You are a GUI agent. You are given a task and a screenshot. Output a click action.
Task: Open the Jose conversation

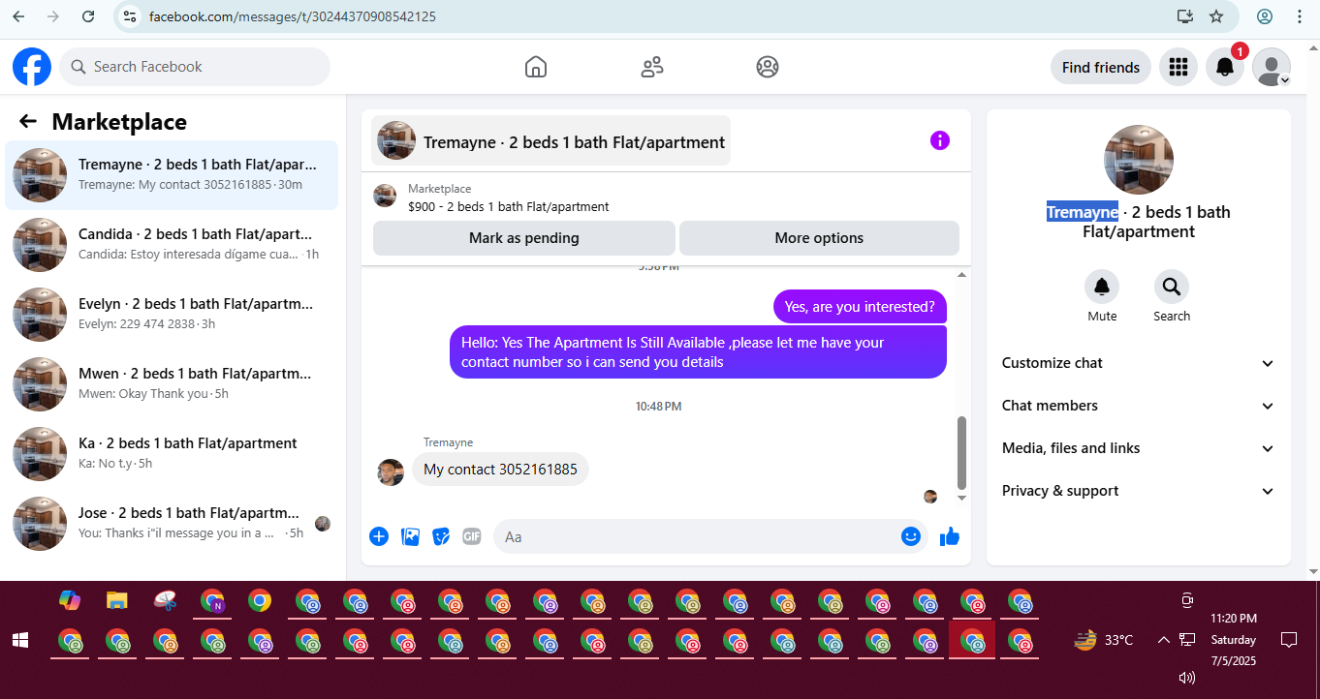(x=172, y=524)
